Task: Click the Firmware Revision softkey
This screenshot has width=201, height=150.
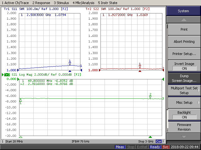Action: [x=184, y=127]
